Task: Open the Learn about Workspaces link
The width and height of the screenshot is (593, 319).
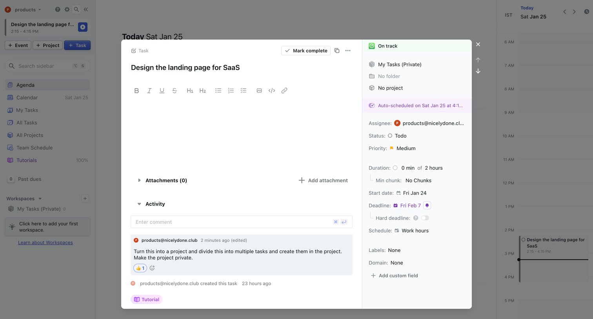Action: tap(45, 243)
